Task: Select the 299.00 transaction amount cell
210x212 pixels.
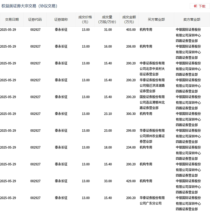Action: pyautogui.click(x=131, y=131)
